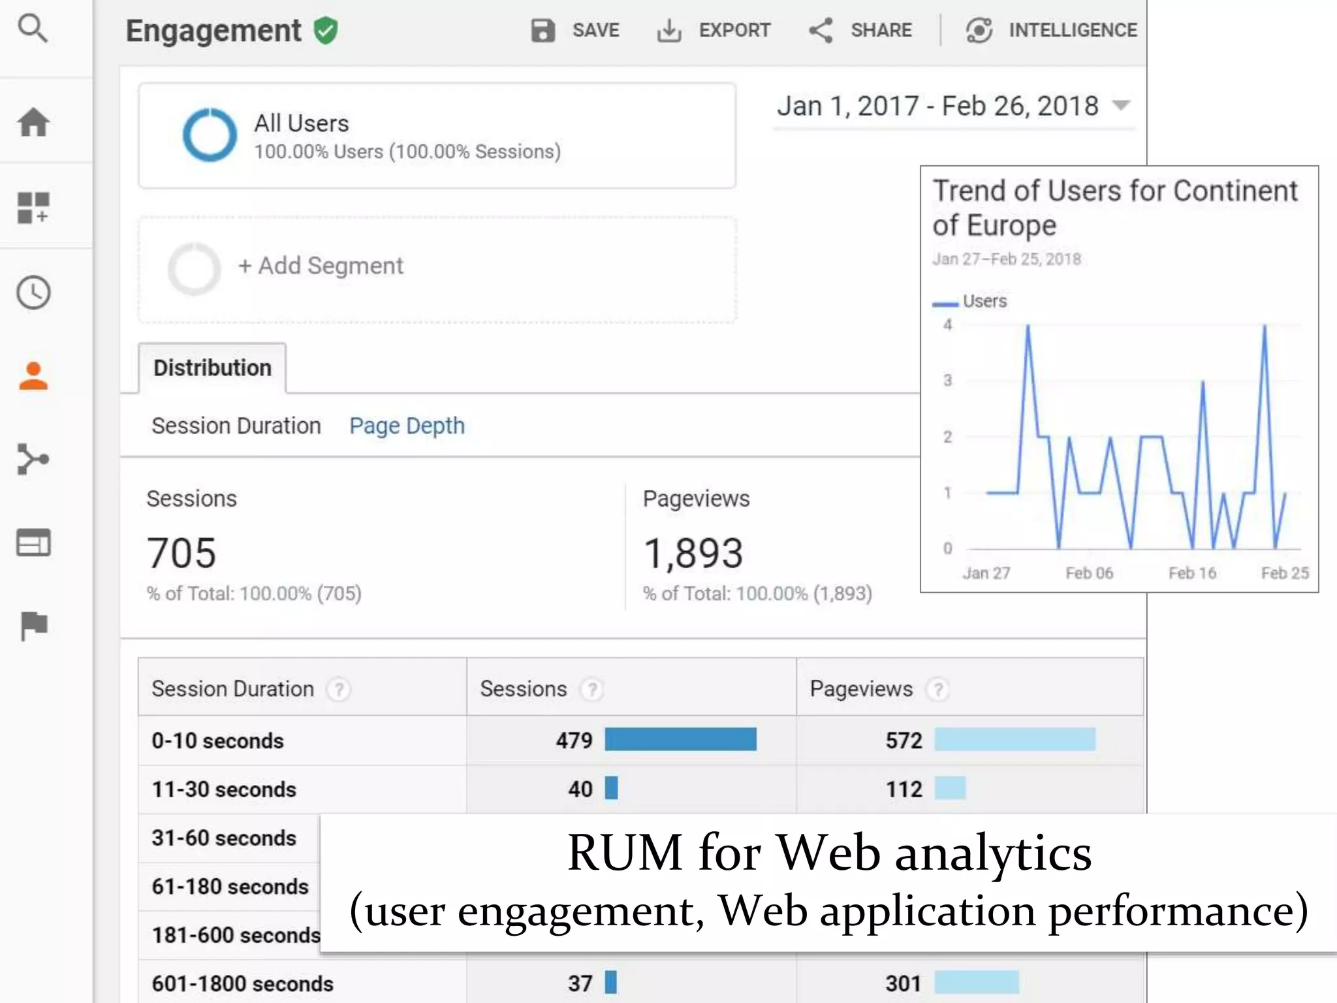Select the Audience person icon
The height and width of the screenshot is (1003, 1337).
[33, 376]
